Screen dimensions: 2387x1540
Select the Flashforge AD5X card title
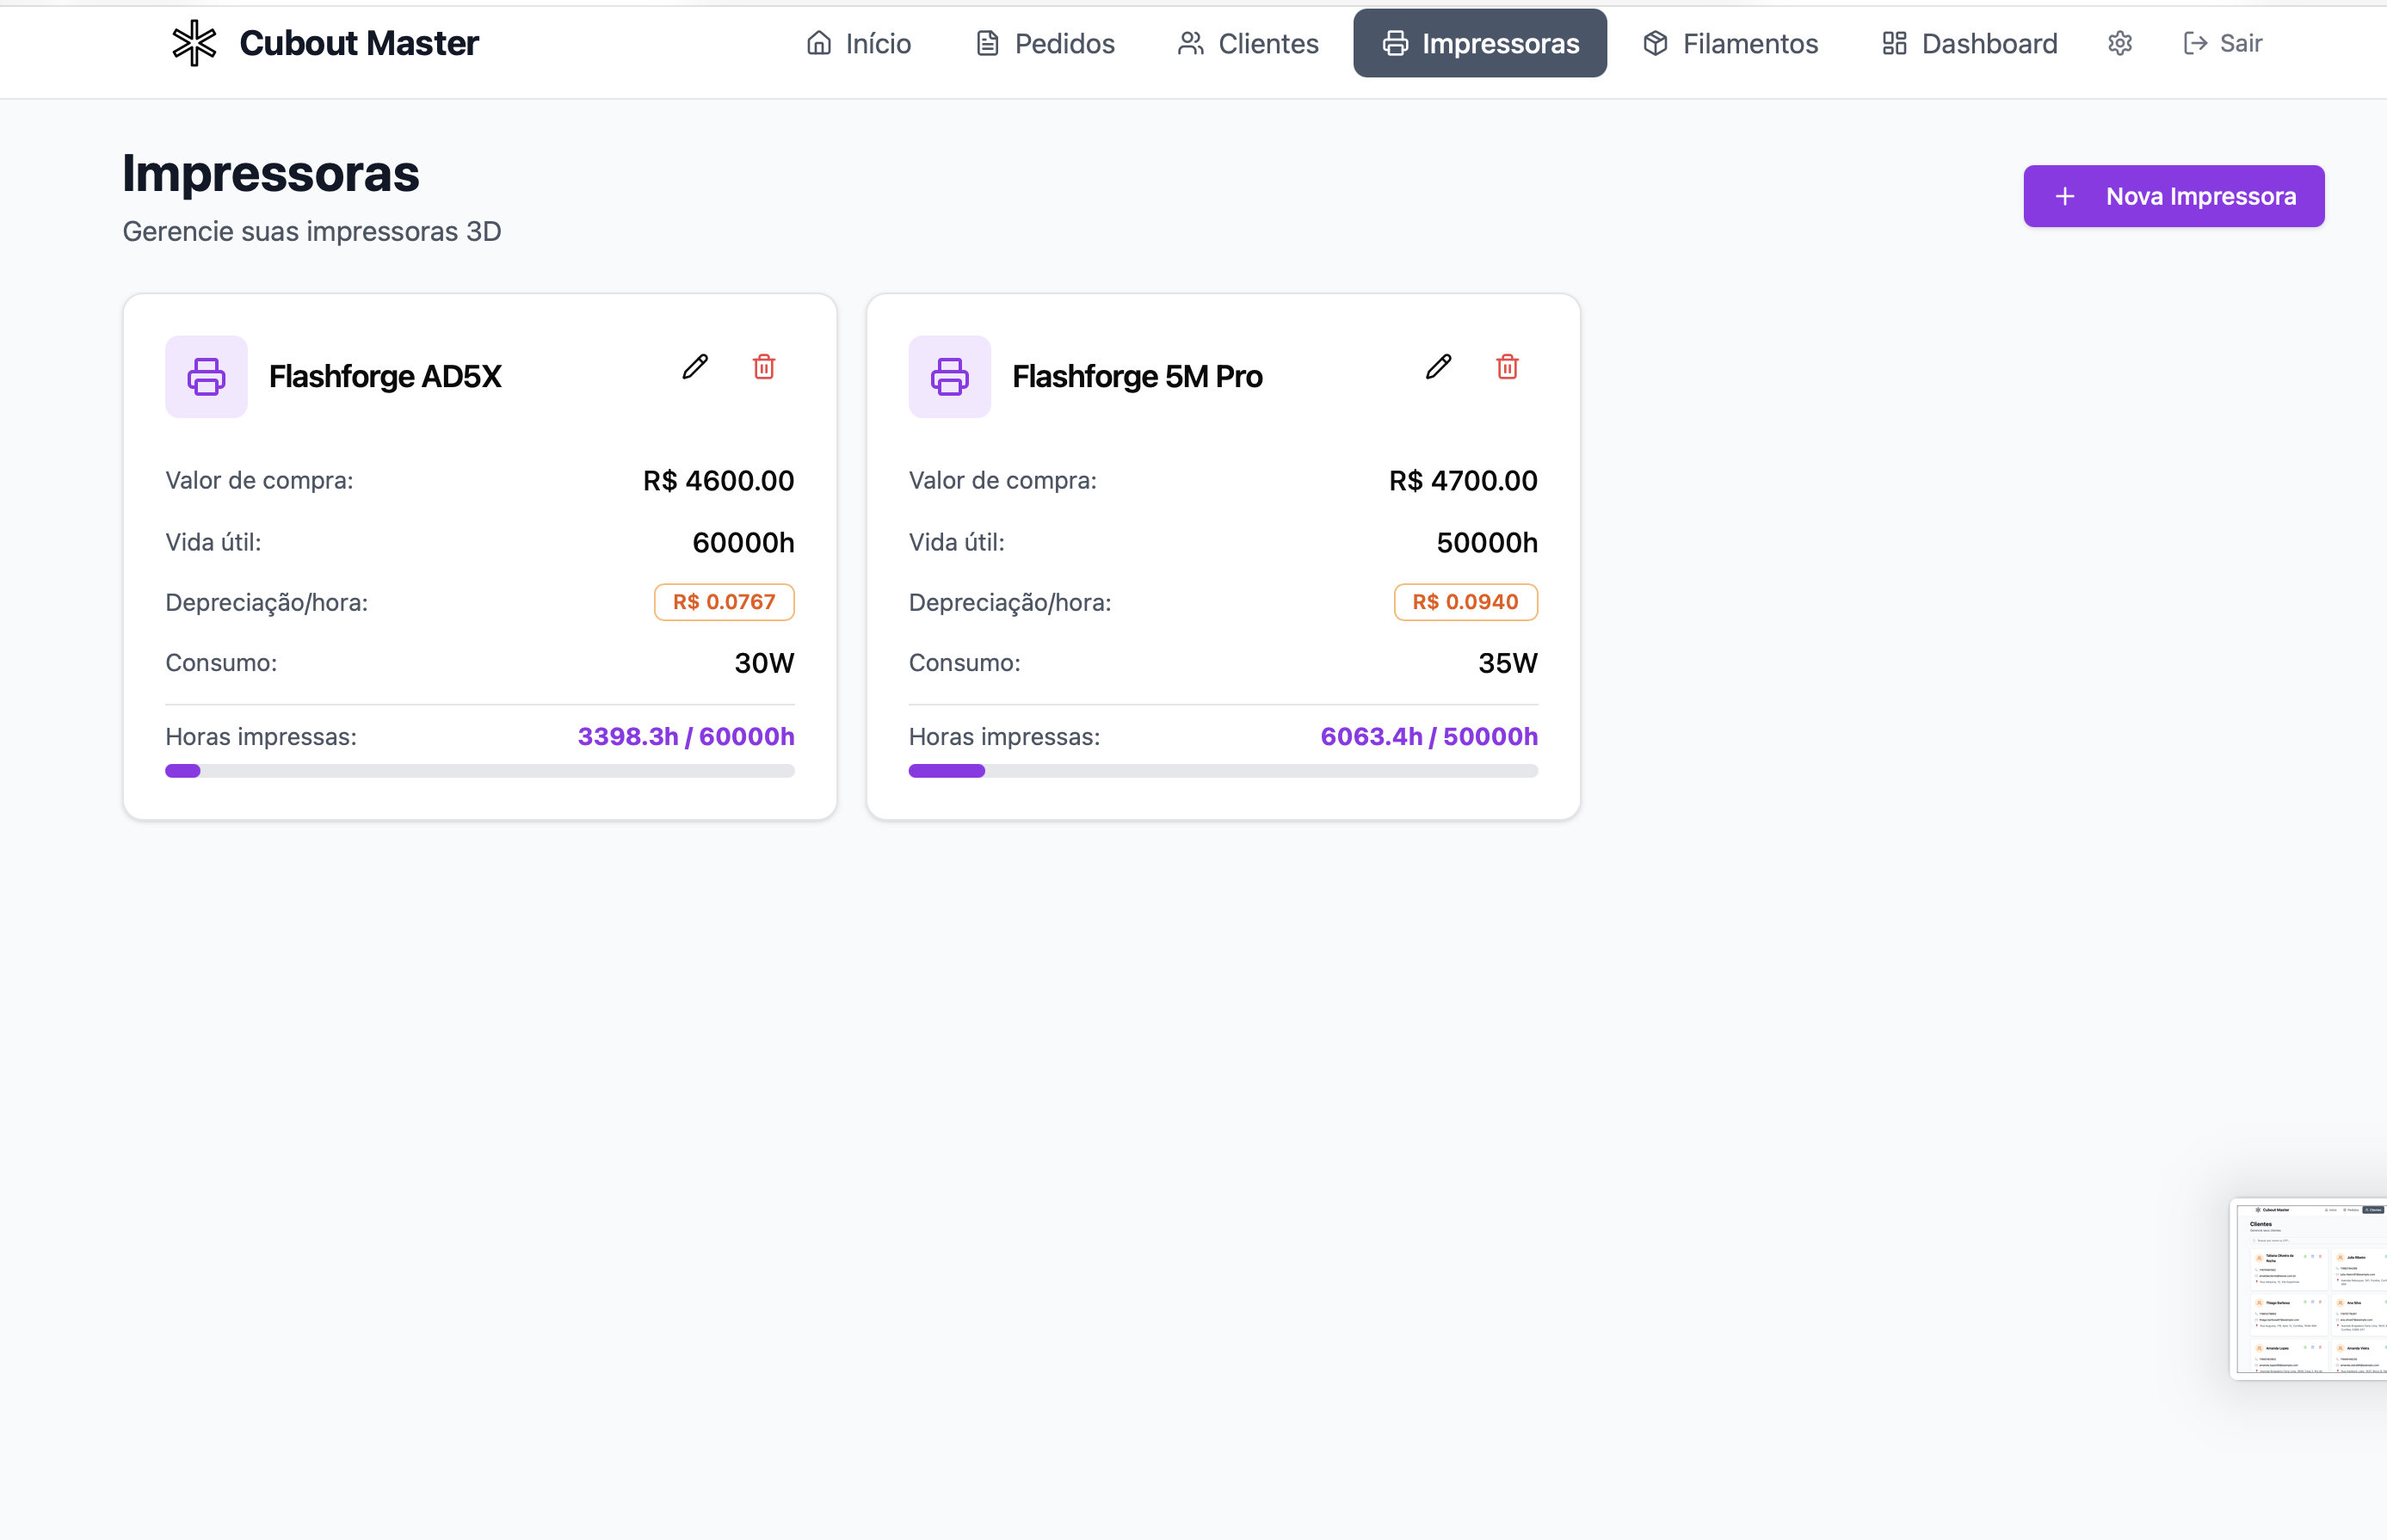[385, 376]
